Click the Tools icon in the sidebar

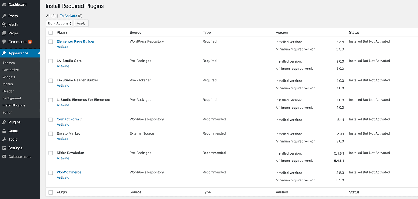4,139
